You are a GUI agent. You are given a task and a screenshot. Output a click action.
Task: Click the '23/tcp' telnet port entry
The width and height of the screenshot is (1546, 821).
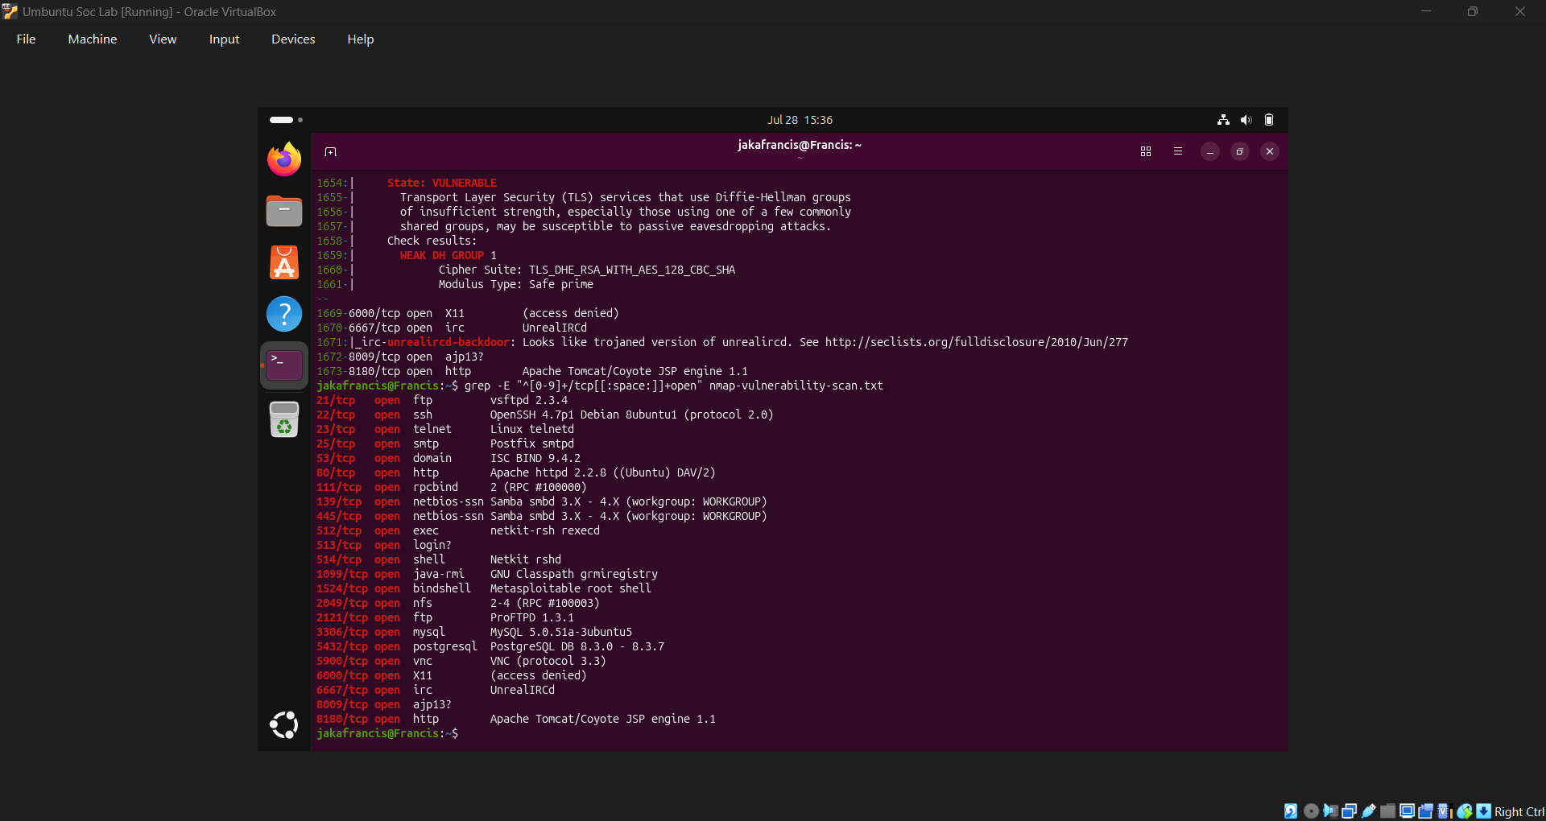(x=336, y=429)
